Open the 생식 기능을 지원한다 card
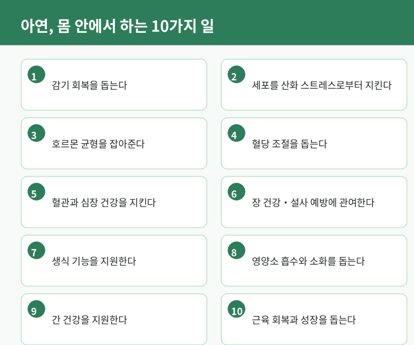414x345 pixels. click(114, 260)
